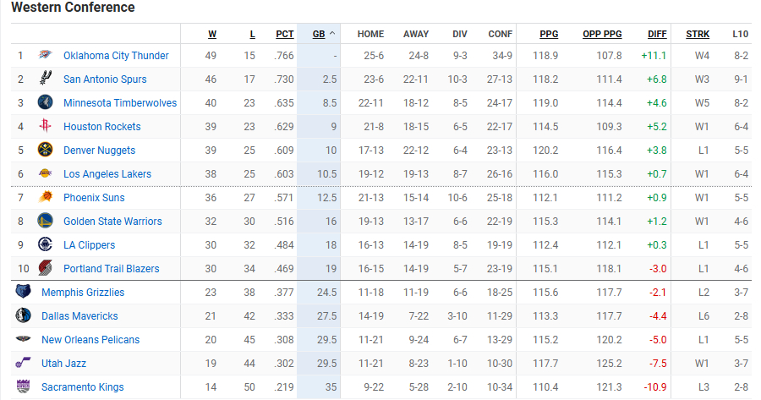Open the Phoenix Suns team link
Image resolution: width=761 pixels, height=400 pixels.
[94, 198]
